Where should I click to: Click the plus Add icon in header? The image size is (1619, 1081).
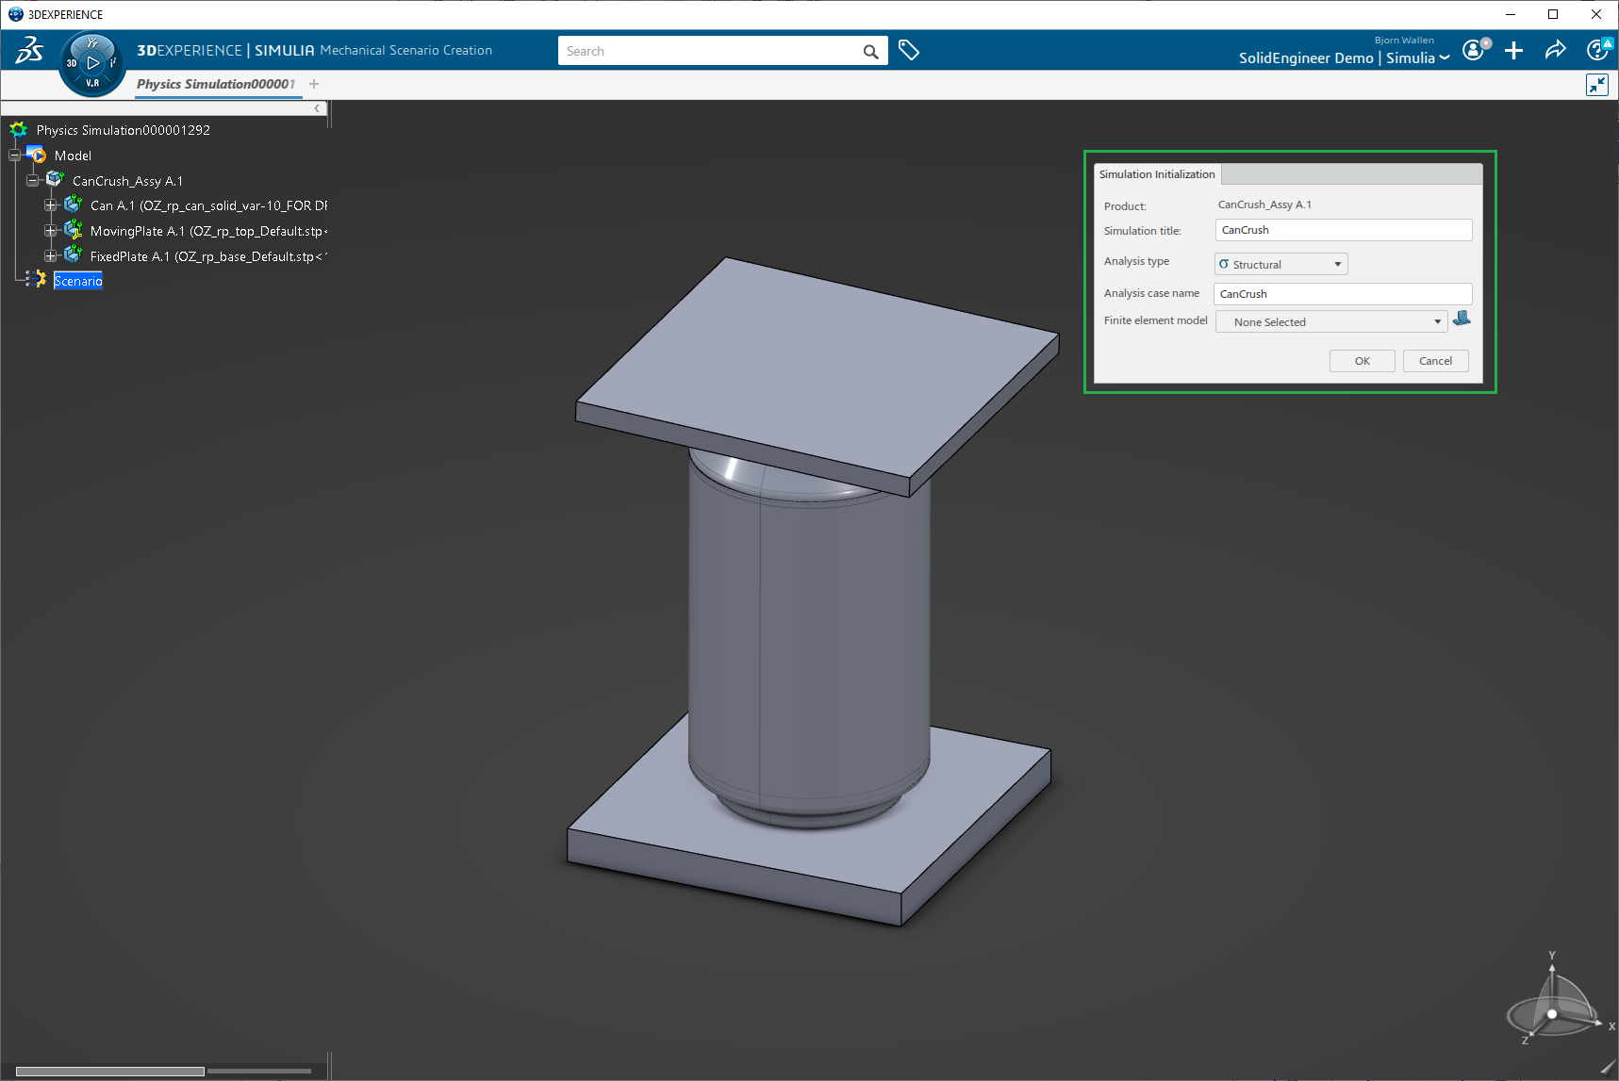[x=1513, y=51]
